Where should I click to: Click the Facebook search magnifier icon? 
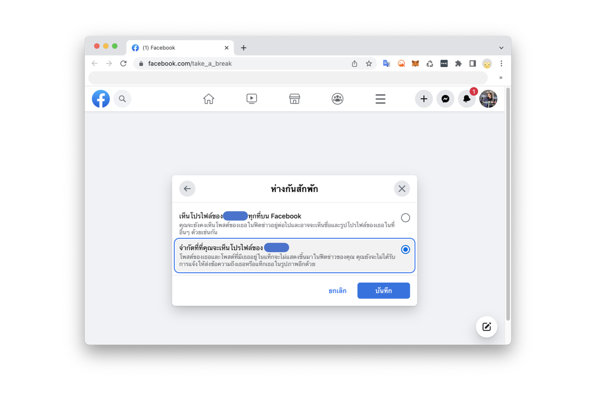click(122, 99)
